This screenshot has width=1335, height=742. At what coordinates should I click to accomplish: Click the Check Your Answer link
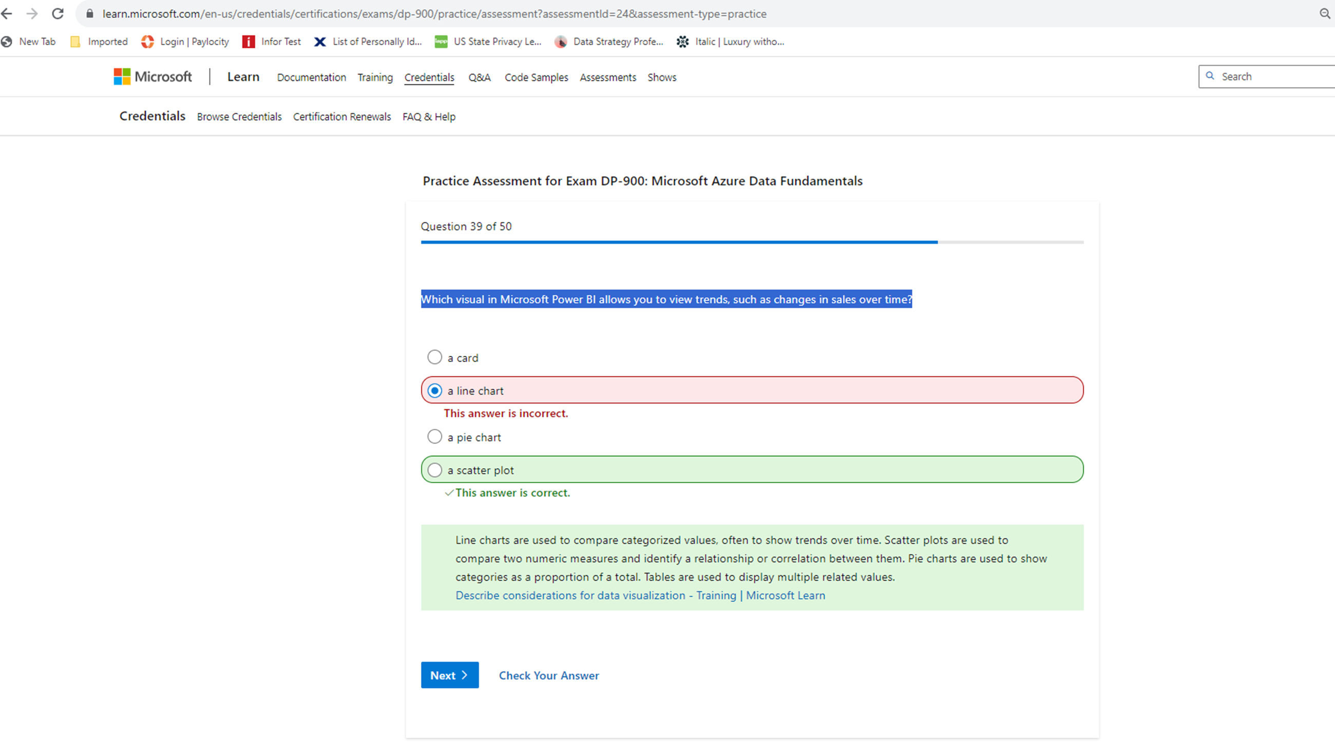pos(548,675)
